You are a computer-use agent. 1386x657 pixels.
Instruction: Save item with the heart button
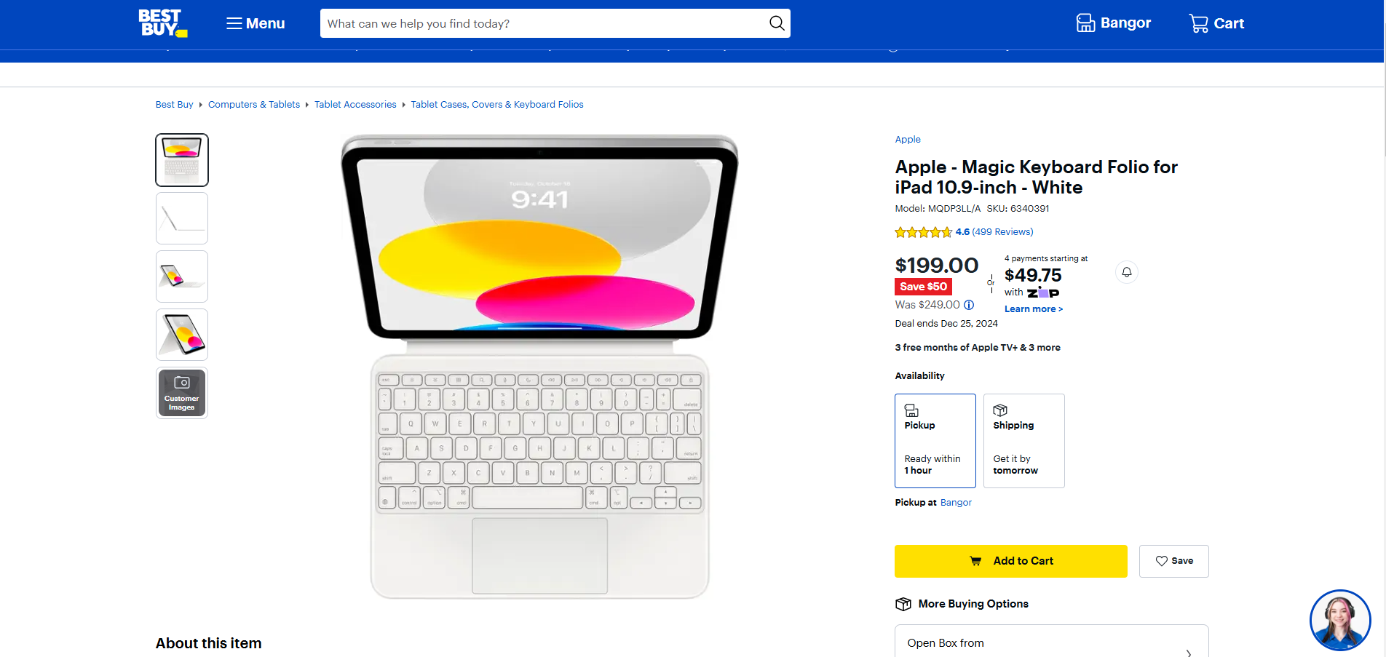tap(1173, 561)
